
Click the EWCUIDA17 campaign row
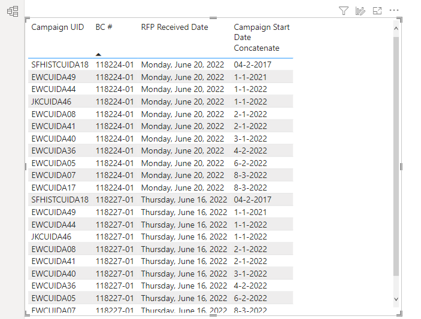160,188
